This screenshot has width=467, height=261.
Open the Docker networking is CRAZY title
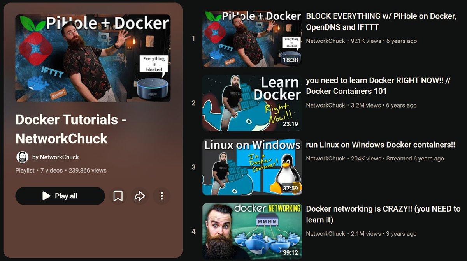tap(383, 214)
